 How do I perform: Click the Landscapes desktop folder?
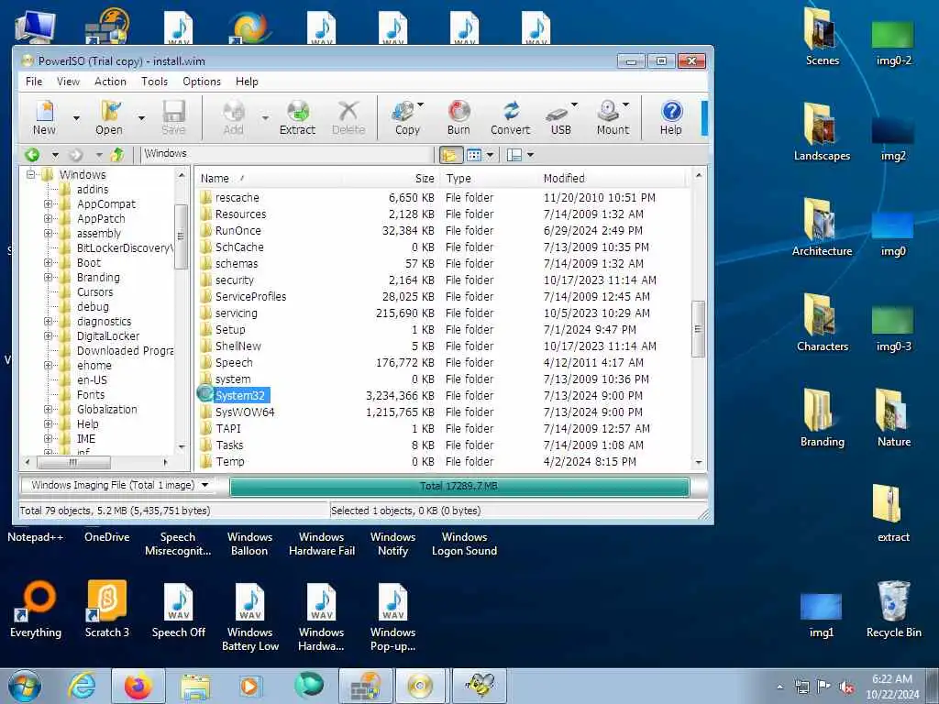click(x=822, y=132)
